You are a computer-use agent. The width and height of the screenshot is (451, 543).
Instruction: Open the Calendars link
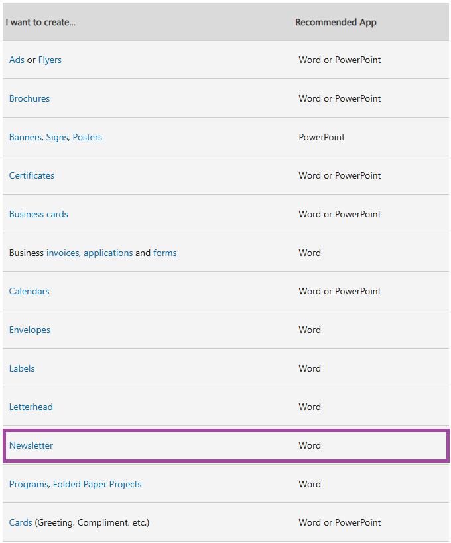(x=29, y=291)
